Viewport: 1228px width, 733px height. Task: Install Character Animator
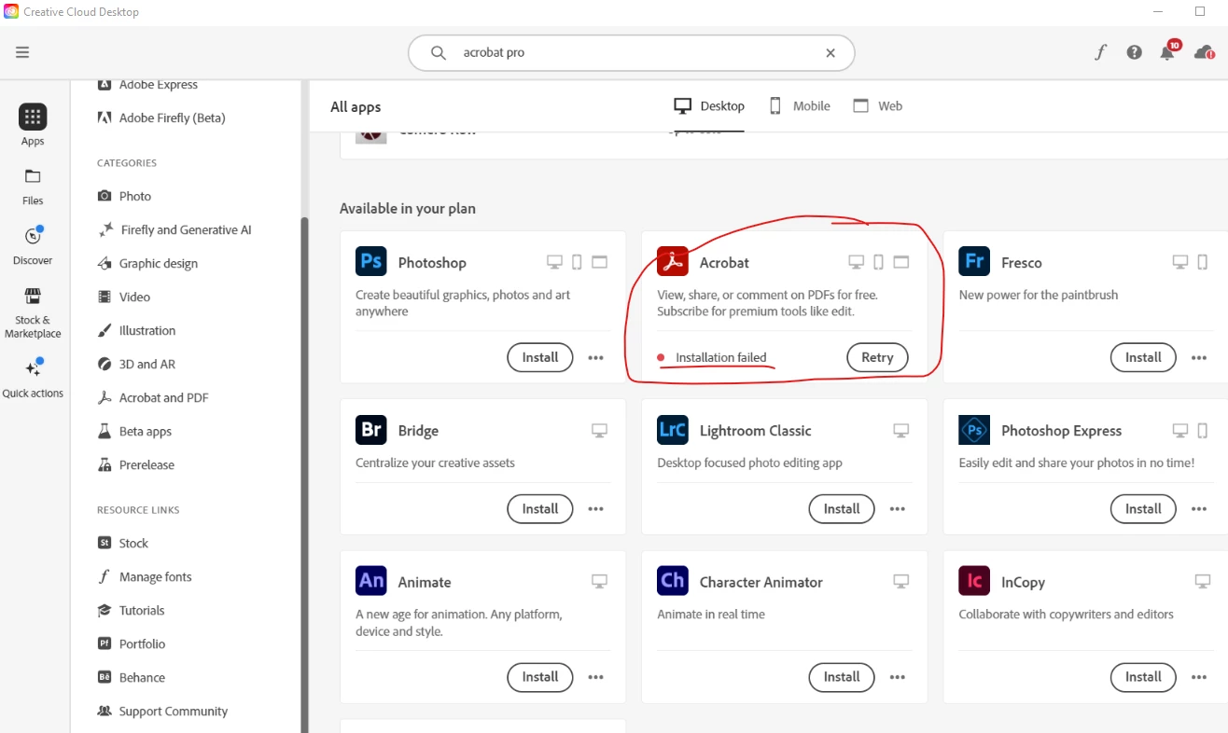(842, 676)
